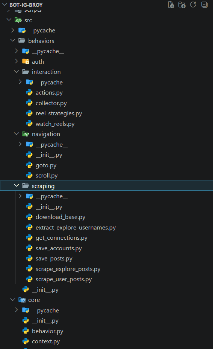Collapse all folders in Explorer
Image resolution: width=213 pixels, height=349 pixels.
(204, 5)
